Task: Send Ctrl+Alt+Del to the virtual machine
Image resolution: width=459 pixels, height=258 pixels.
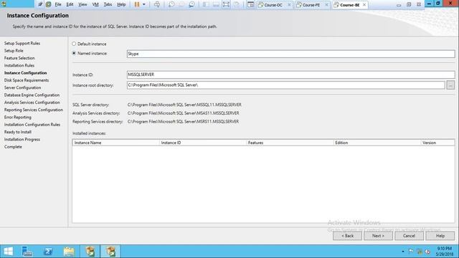Action: click(157, 4)
